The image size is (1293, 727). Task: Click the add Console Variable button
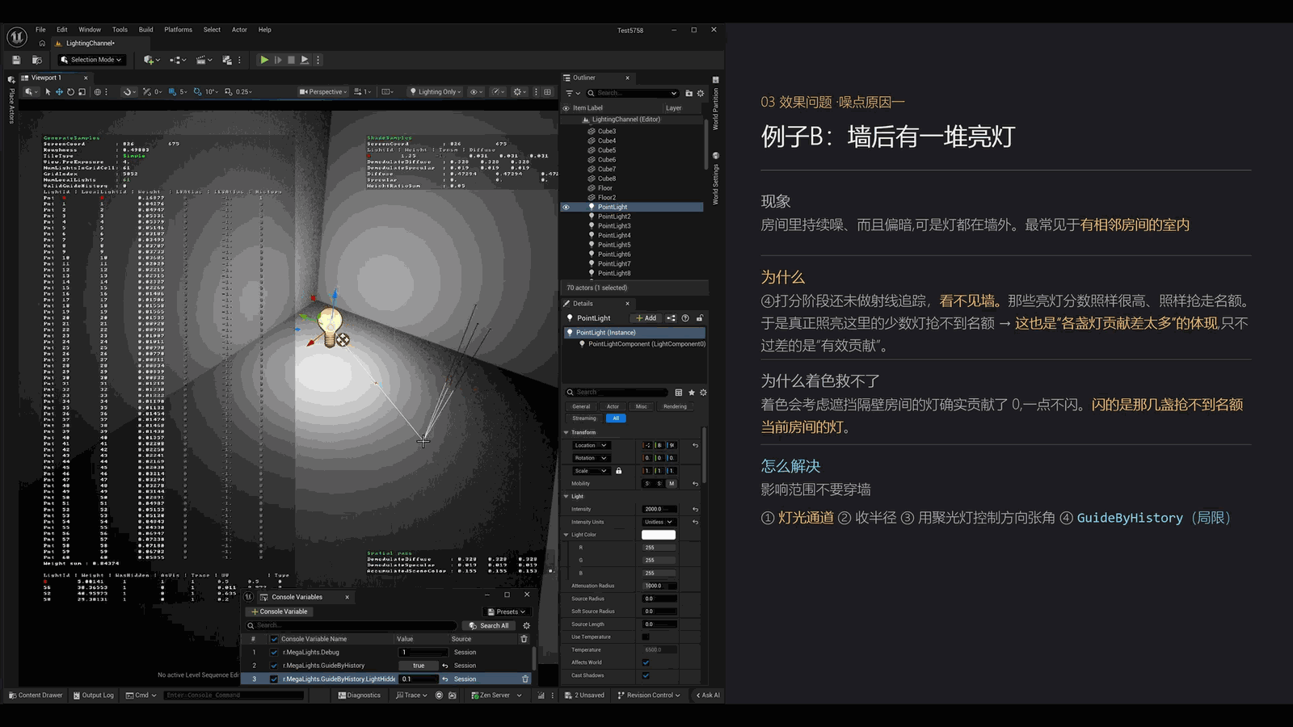pos(280,611)
